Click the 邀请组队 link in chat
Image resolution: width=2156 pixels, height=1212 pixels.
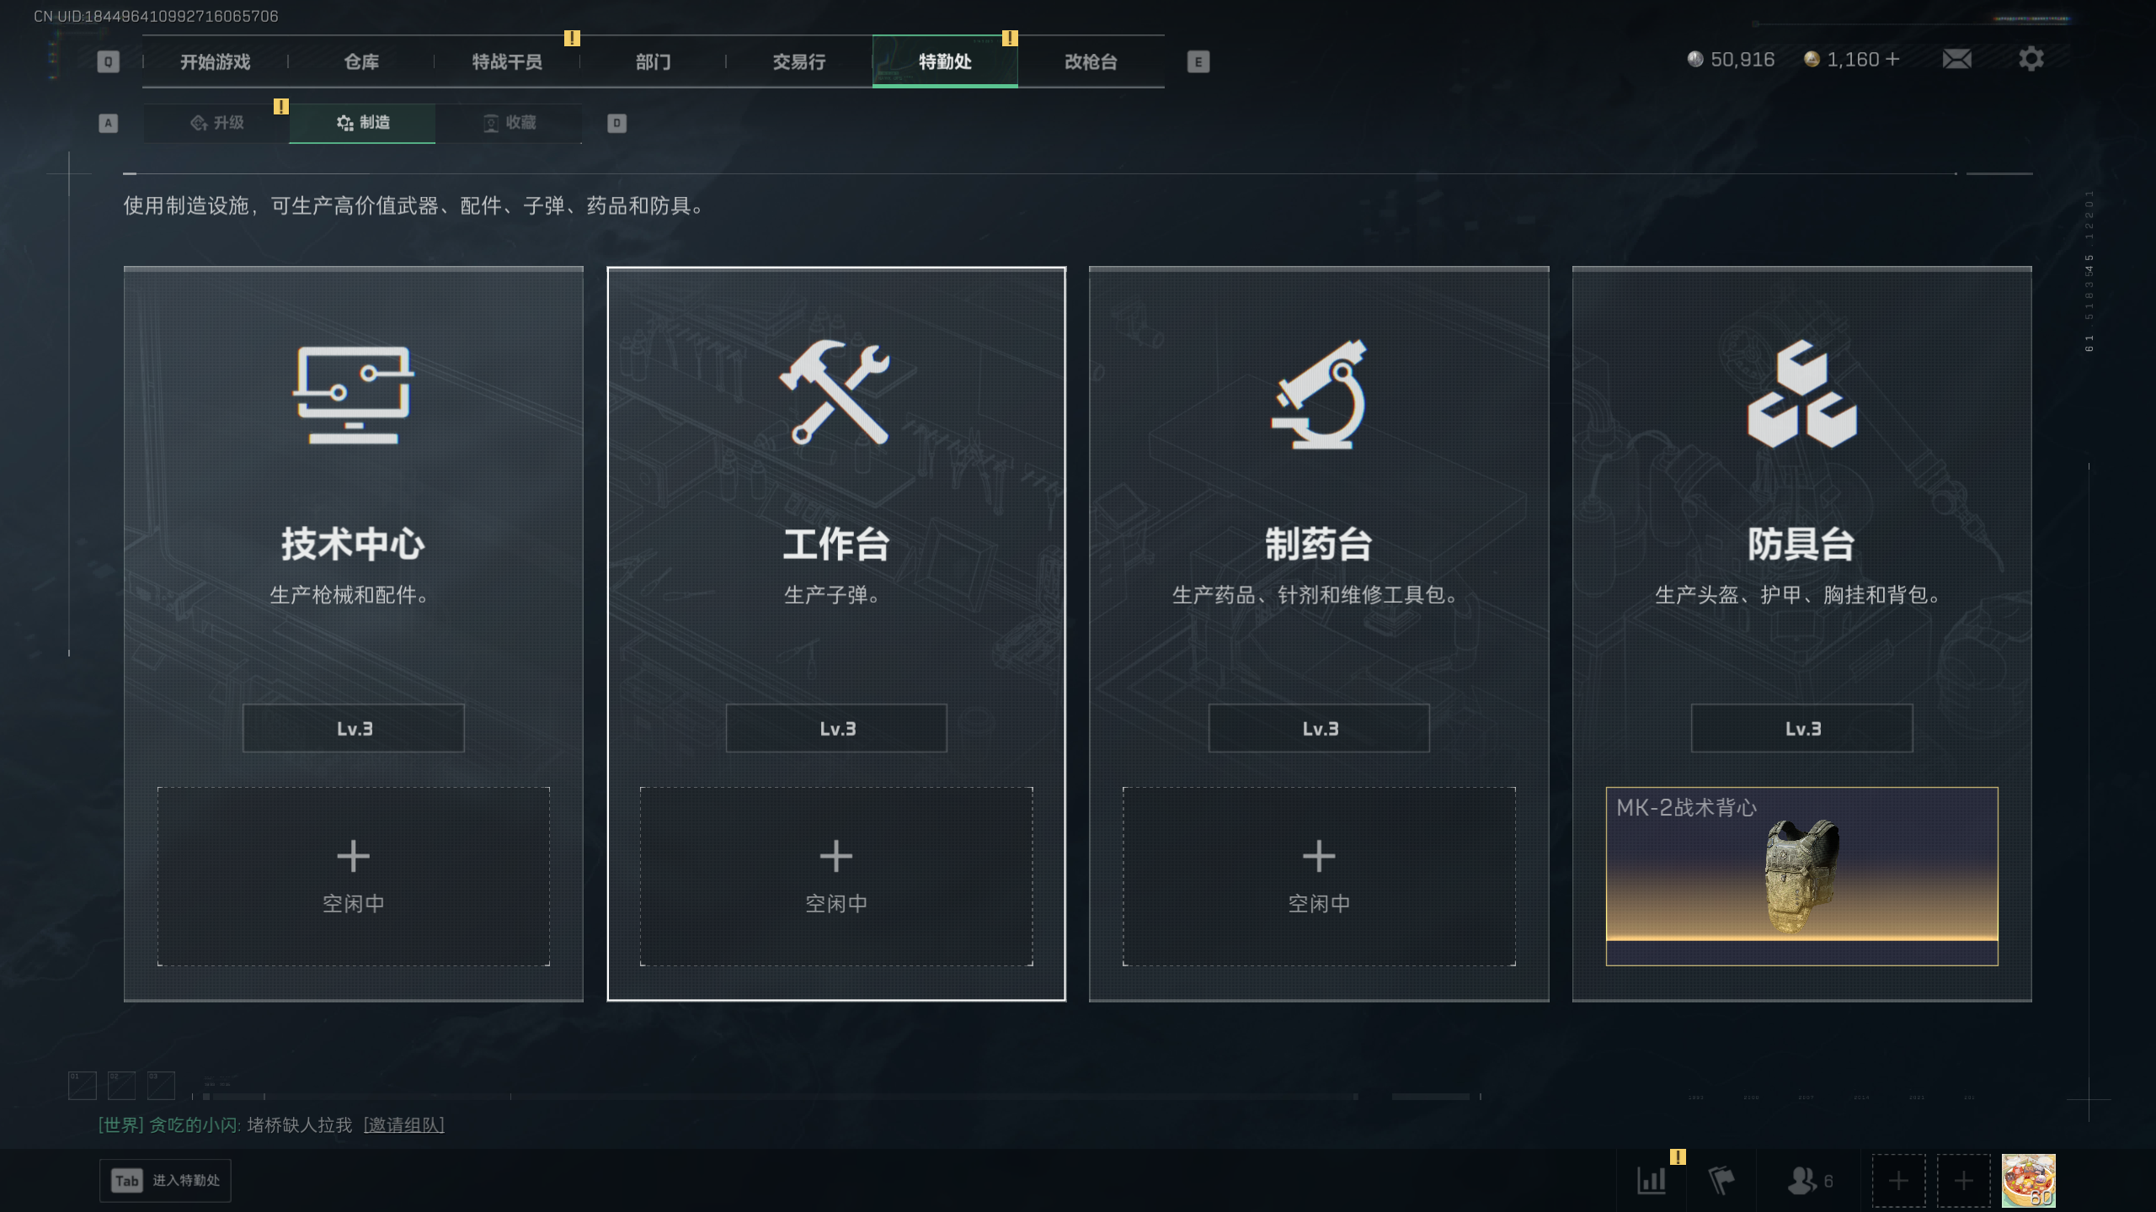403,1124
